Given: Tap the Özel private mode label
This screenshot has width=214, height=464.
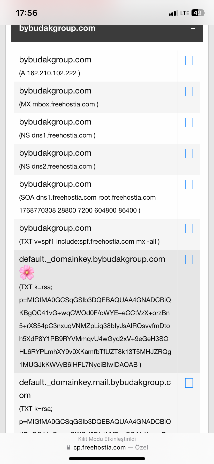Looking at the screenshot, I should 142,447.
